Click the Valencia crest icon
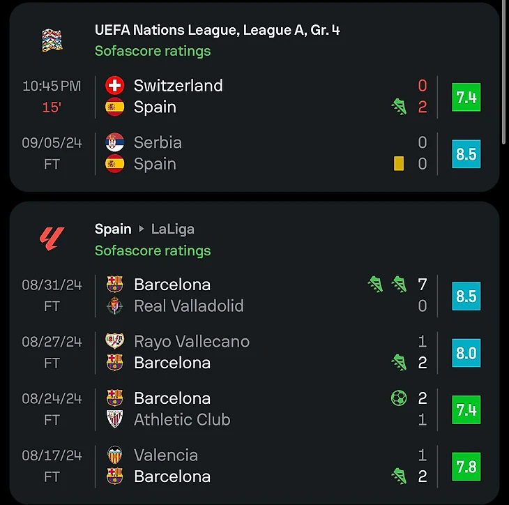This screenshot has width=509, height=505. (114, 455)
